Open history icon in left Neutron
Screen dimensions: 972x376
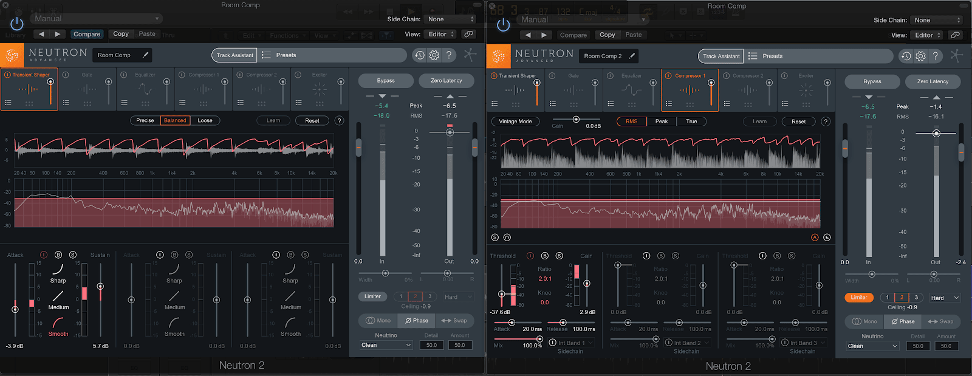(x=419, y=55)
